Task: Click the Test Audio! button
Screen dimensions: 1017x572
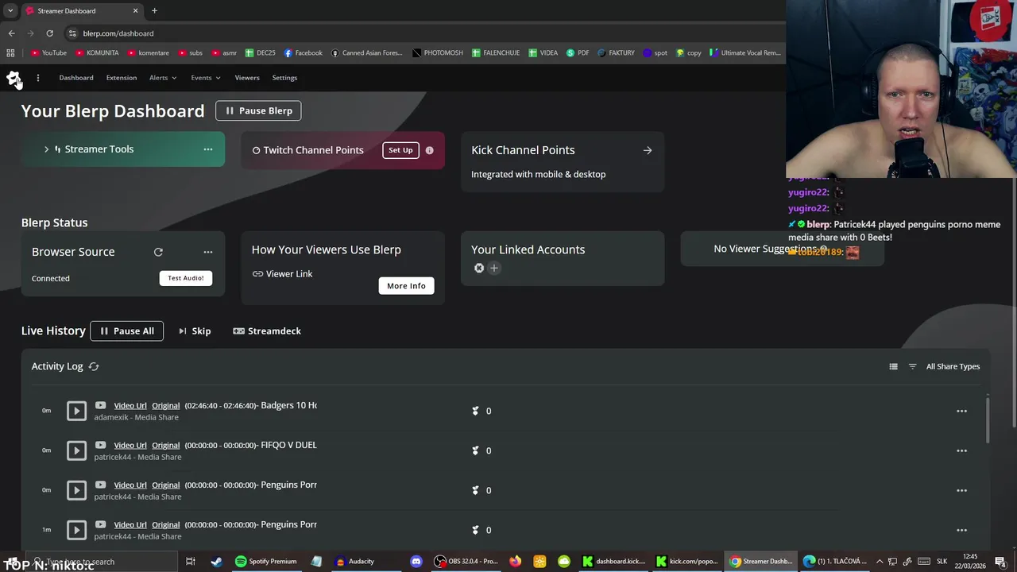Action: (186, 278)
